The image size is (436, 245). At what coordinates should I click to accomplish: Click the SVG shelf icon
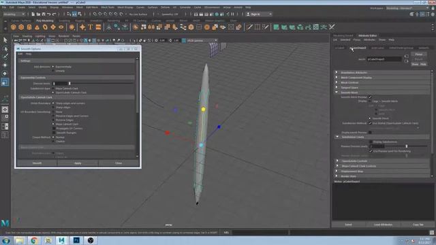pos(98,27)
